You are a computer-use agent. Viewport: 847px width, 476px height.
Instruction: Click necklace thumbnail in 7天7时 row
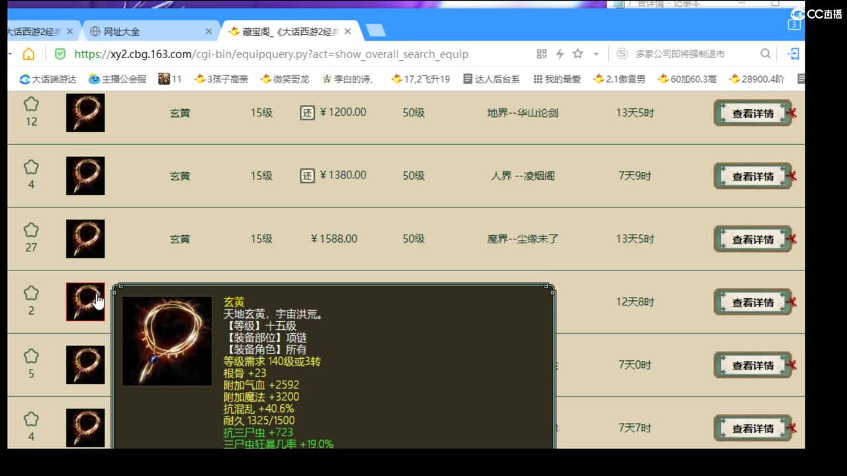click(85, 428)
